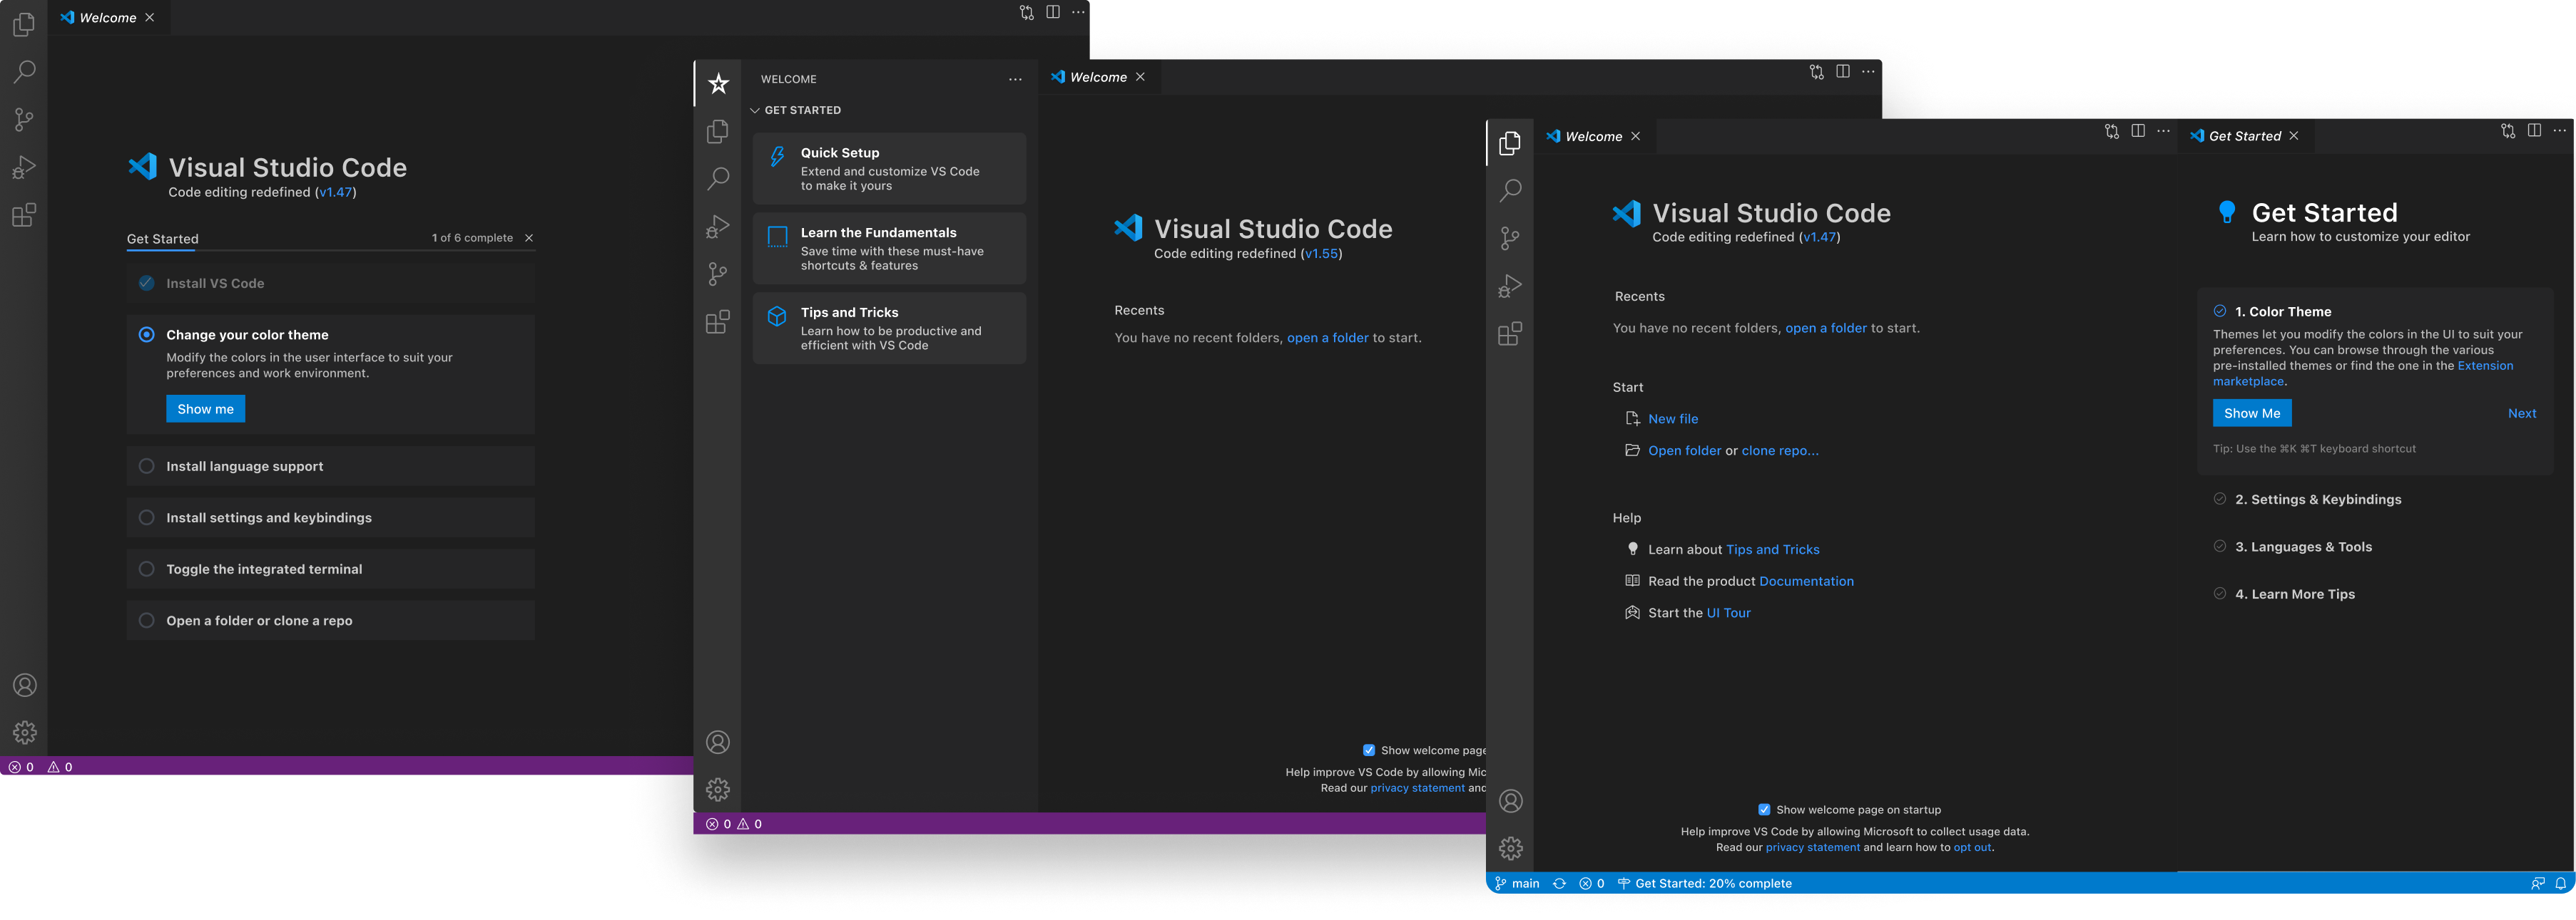Select Open a folder or clone a repo step
This screenshot has width=2576, height=920.
(330, 620)
